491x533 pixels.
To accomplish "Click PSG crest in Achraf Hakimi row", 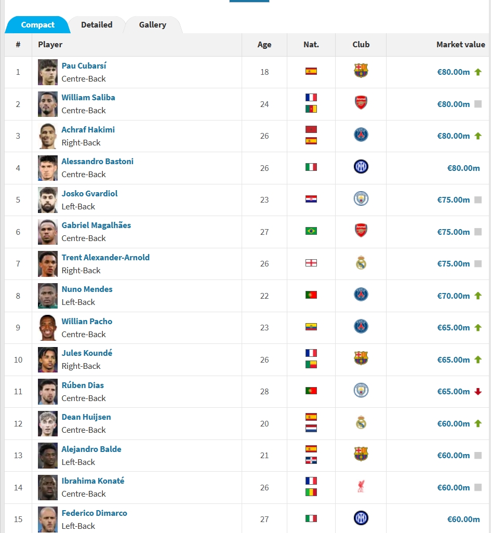I will tap(361, 135).
